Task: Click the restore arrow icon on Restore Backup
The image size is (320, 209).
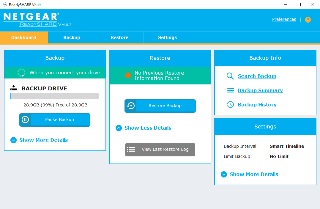Action: [131, 106]
